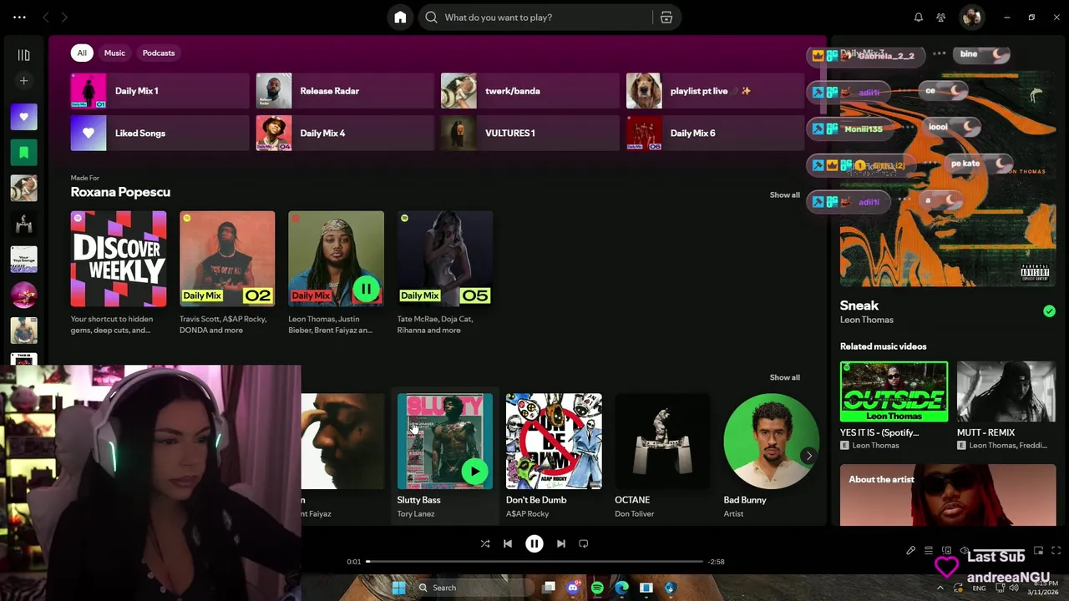
Task: Go to Spotify Home via house icon
Action: (400, 18)
